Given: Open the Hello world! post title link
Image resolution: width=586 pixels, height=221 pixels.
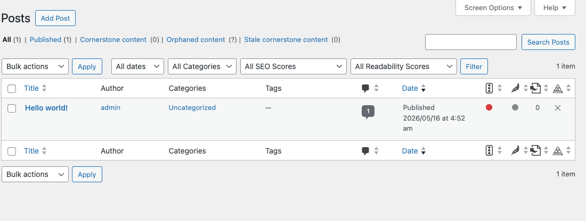Looking at the screenshot, I should coord(46,108).
